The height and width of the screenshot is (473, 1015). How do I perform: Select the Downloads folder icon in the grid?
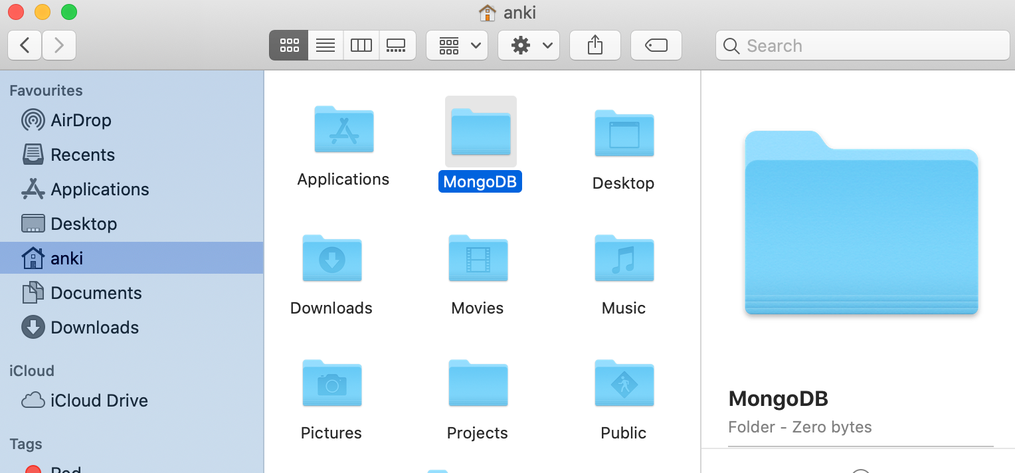pos(332,258)
